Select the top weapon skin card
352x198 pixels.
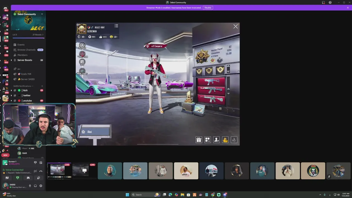point(211,82)
